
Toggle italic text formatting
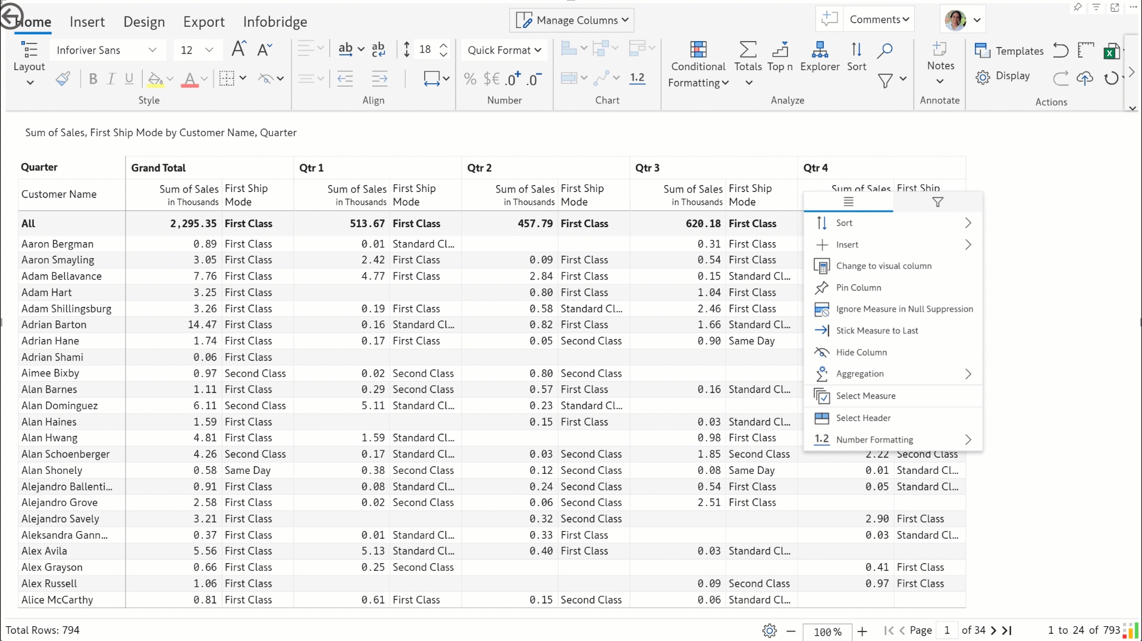tap(111, 79)
